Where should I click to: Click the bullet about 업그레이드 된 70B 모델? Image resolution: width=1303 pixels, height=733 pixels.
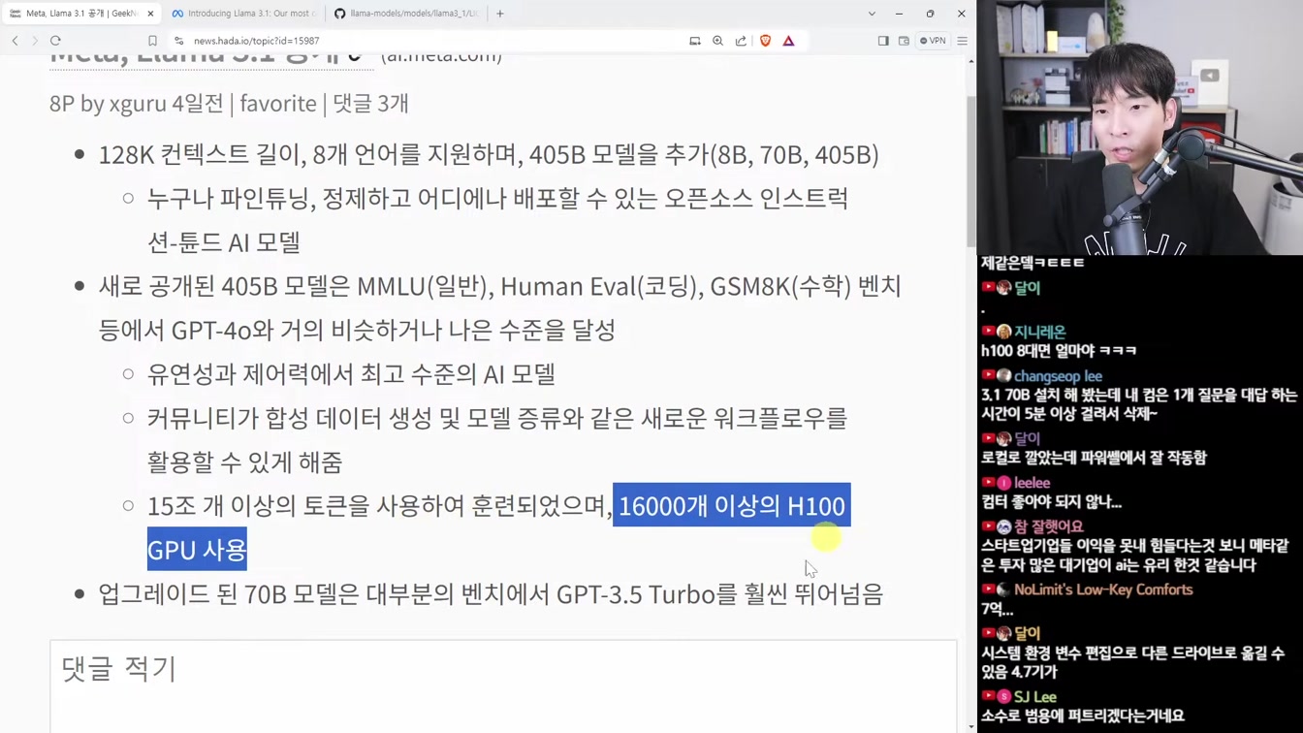pyautogui.click(x=491, y=593)
